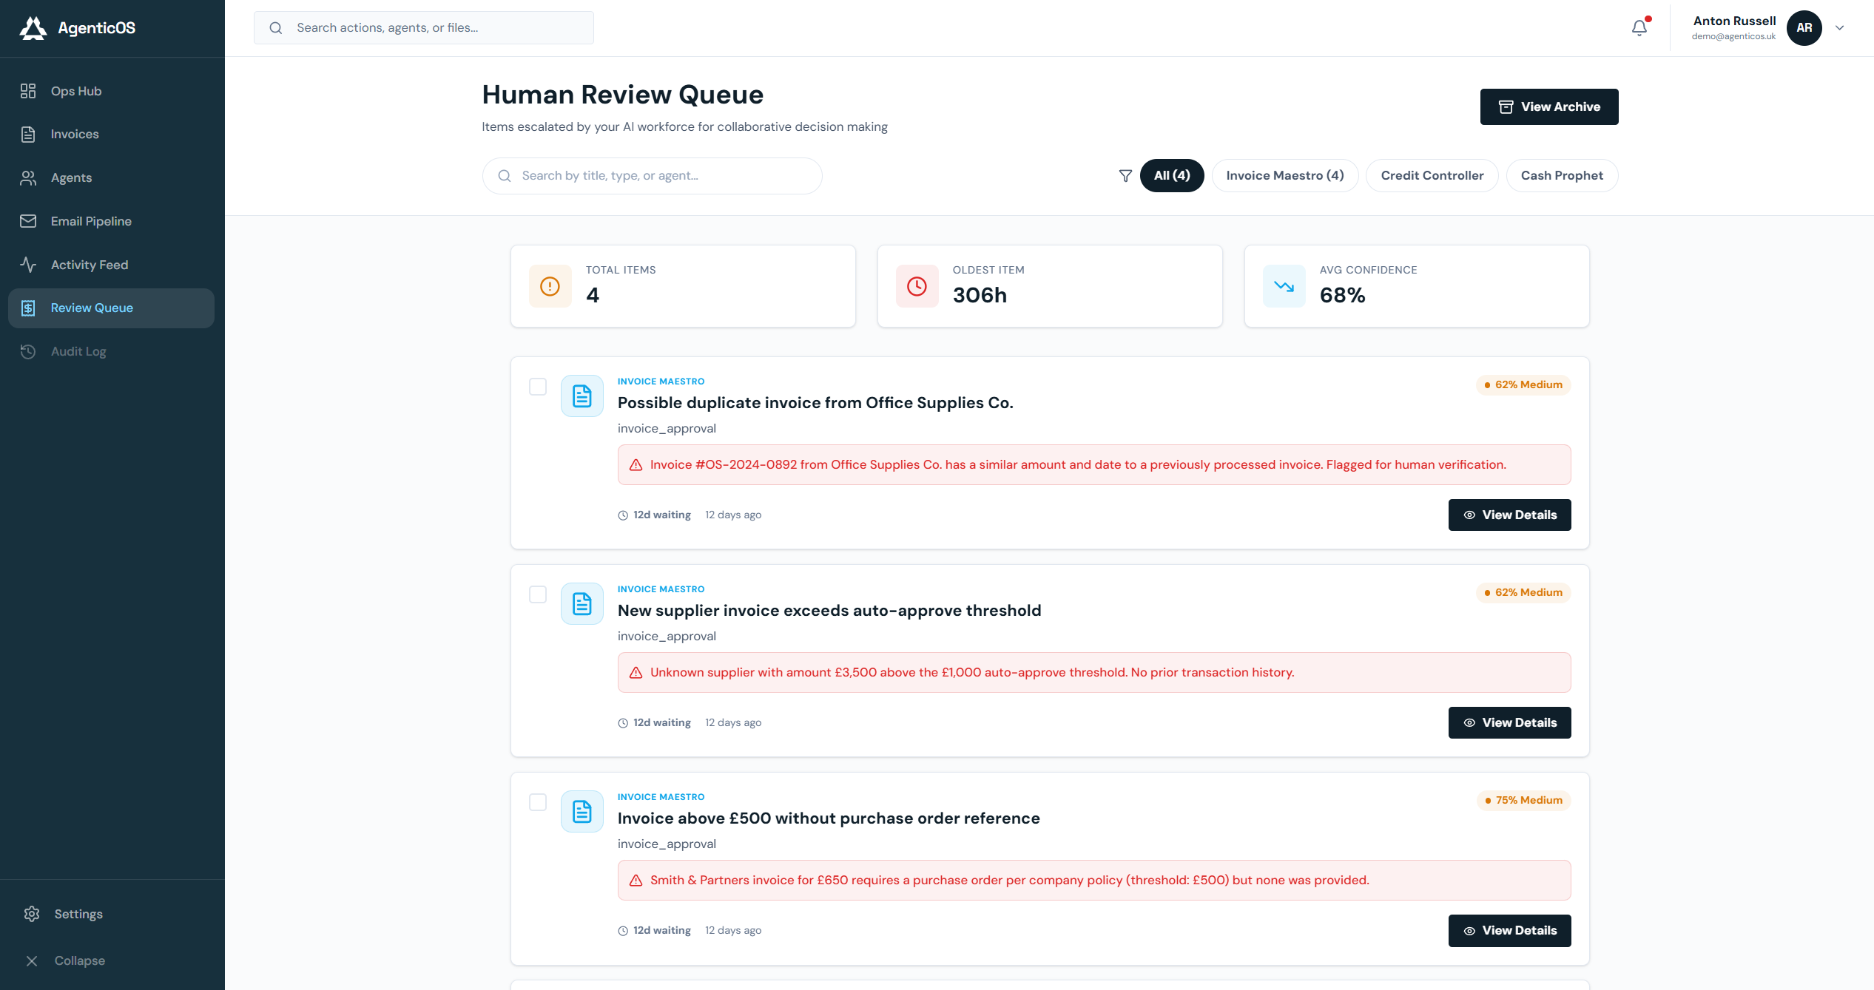The image size is (1874, 990).
Task: Open Ops Hub from sidebar
Action: (x=111, y=91)
